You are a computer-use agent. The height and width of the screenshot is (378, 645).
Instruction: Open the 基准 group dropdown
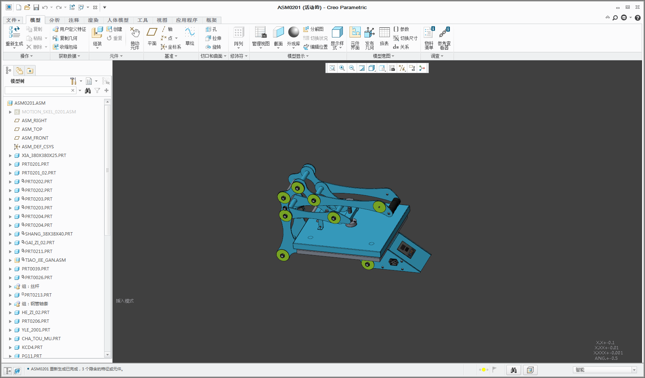pos(171,56)
